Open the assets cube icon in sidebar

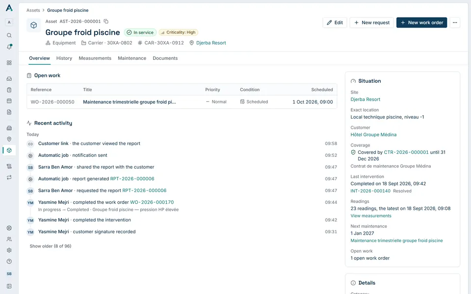point(9,150)
